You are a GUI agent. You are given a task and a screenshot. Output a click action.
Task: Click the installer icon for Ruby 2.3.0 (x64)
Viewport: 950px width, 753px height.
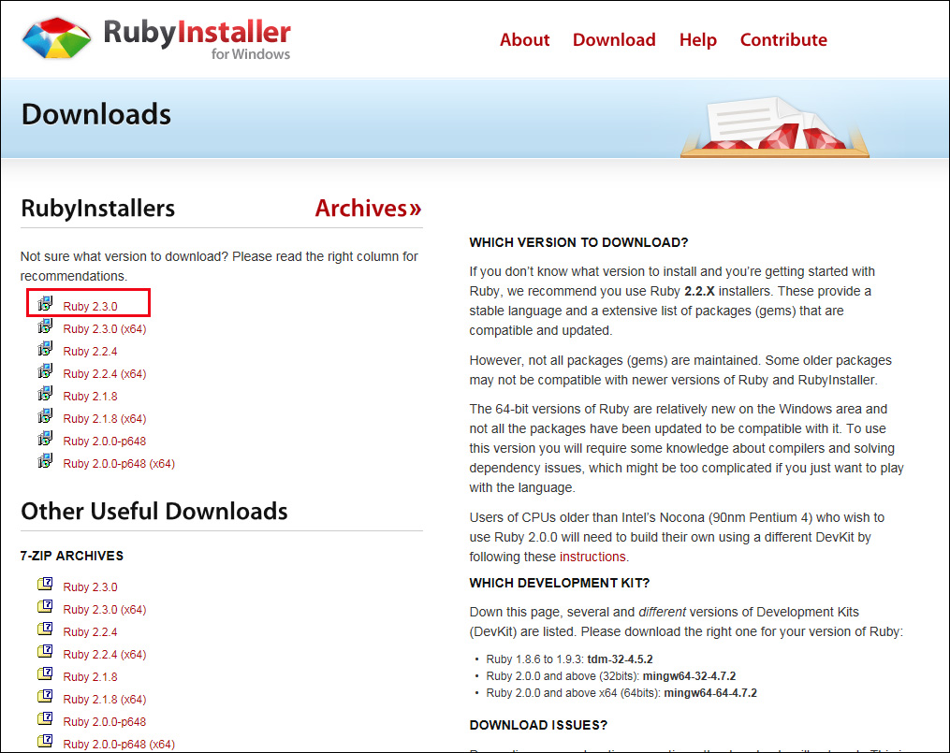[45, 326]
